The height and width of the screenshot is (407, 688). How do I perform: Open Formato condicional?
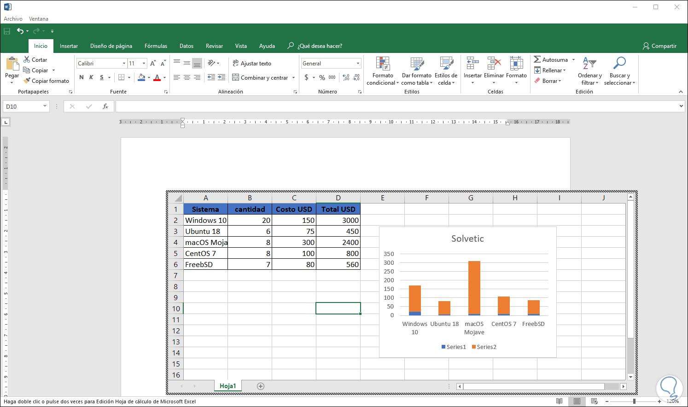tap(383, 71)
